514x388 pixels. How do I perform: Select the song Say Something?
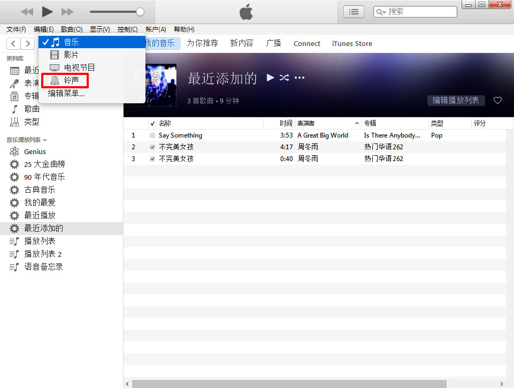(x=181, y=135)
